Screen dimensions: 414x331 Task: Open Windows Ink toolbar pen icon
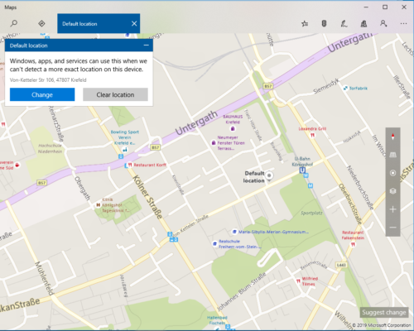[344, 23]
